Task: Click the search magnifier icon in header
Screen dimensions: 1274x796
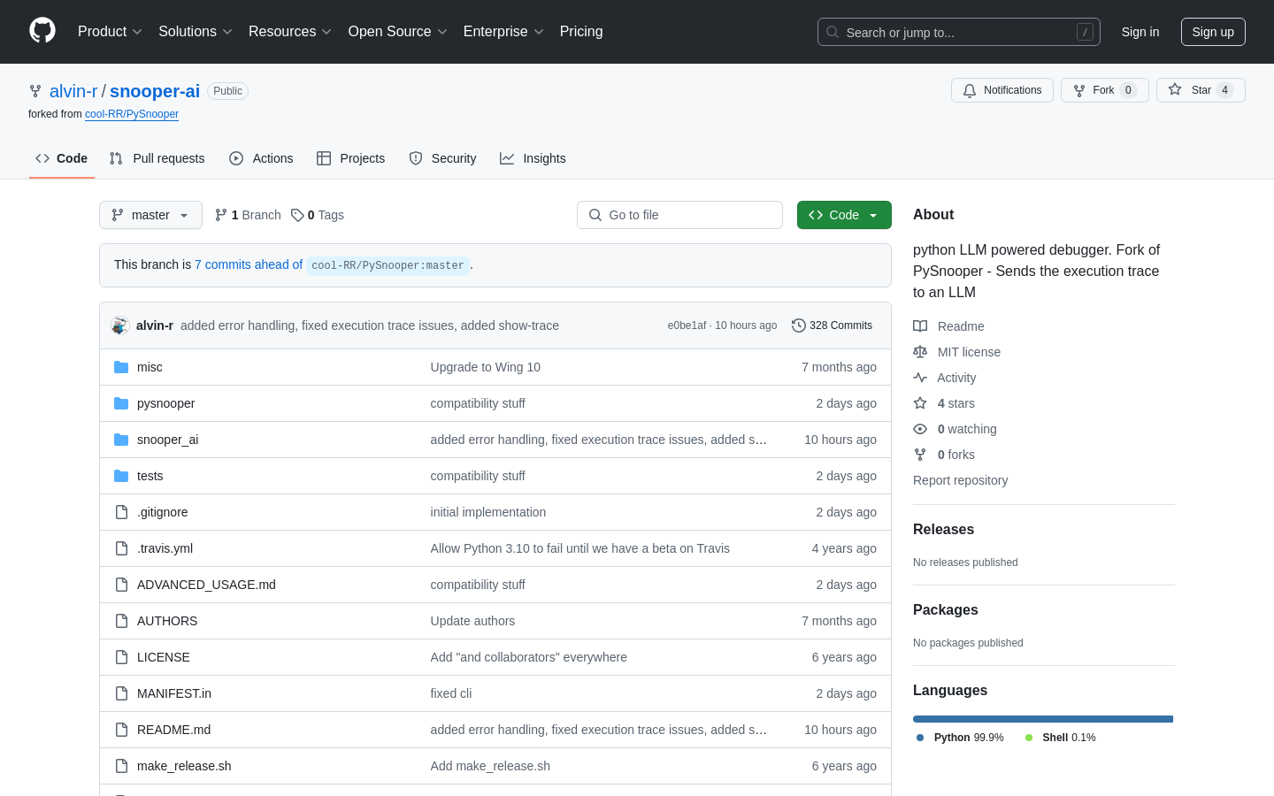Action: pos(833,32)
